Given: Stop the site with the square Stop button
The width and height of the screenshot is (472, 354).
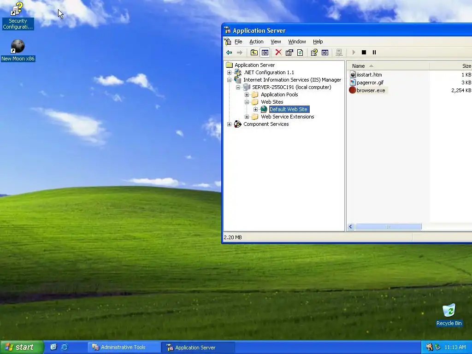Looking at the screenshot, I should click(364, 53).
